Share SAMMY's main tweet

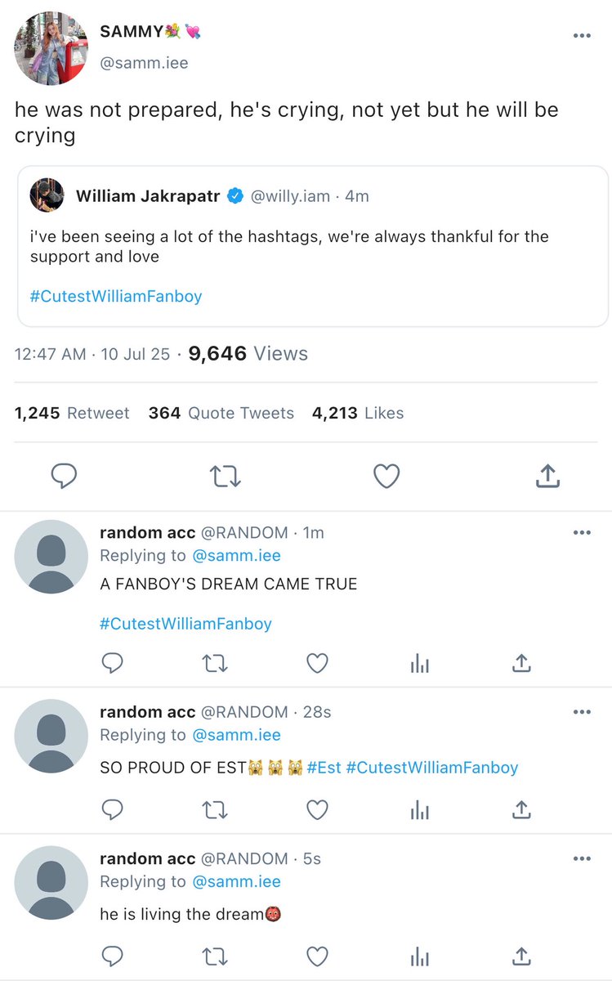pos(547,476)
